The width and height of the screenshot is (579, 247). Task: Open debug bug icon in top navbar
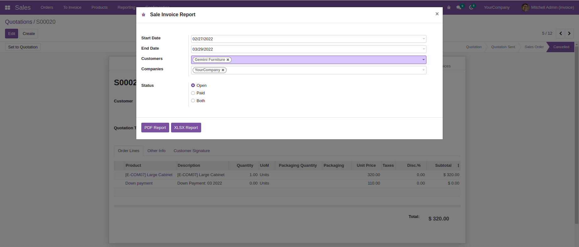[449, 7]
